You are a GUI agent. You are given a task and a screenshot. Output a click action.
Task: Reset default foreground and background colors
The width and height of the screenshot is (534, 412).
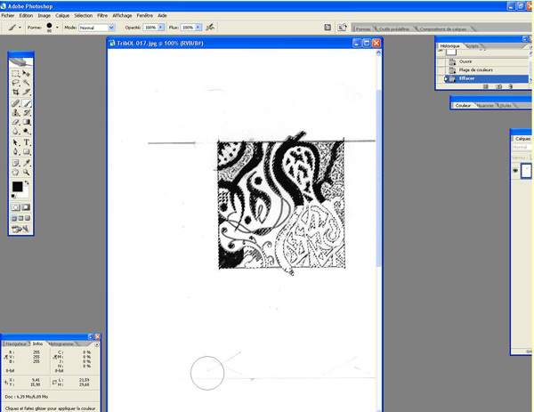13,196
